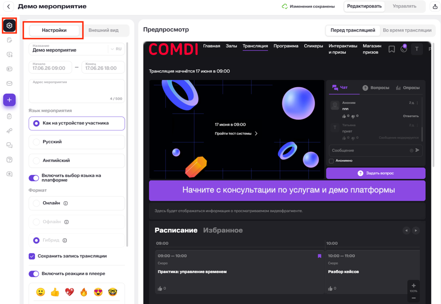
Task: Open the question mark sidebar icon
Action: tap(9, 160)
